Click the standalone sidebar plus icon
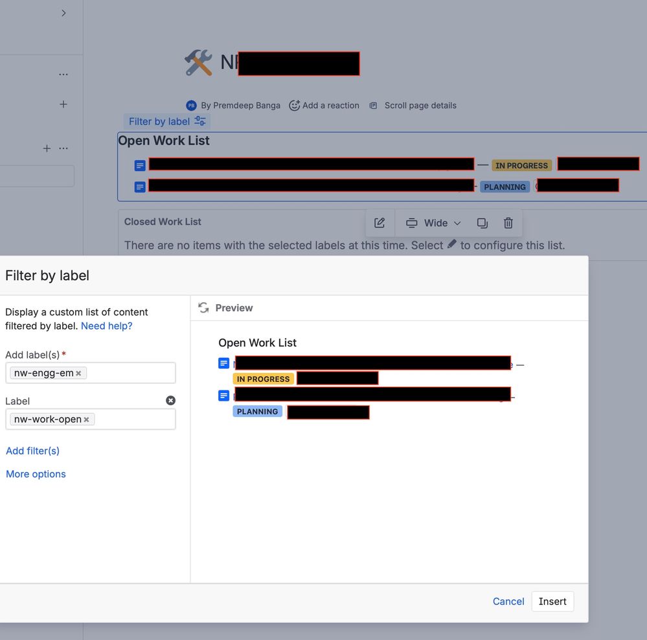647x640 pixels. tap(63, 104)
